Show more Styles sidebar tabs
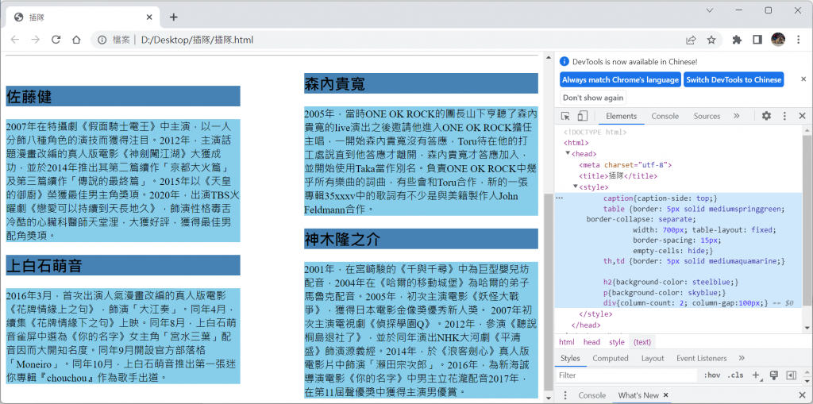The image size is (813, 404). [742, 359]
